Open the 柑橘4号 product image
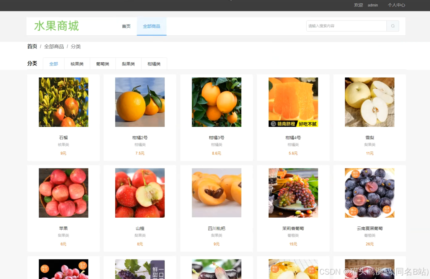 (293, 102)
